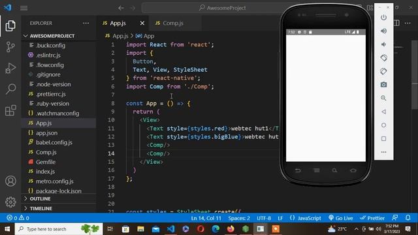Tap the phone's hardware back key
This screenshot has width=418, height=235.
298,170
